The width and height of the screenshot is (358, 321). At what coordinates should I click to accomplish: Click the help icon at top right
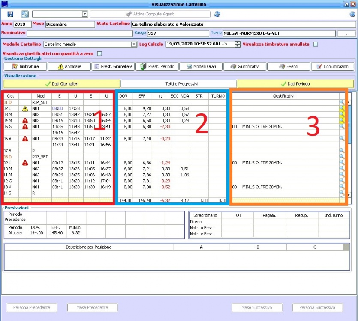pyautogui.click(x=352, y=14)
